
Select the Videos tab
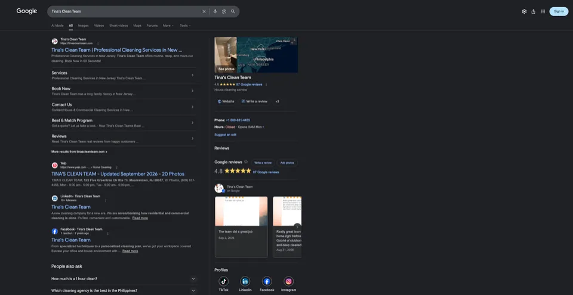99,26
